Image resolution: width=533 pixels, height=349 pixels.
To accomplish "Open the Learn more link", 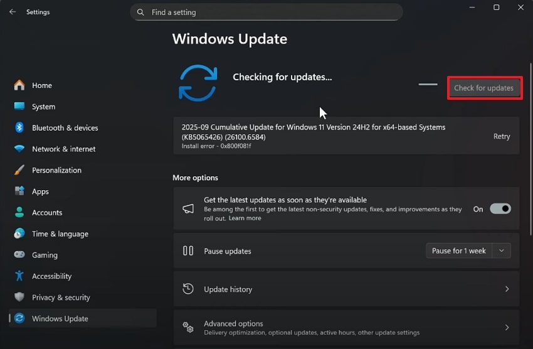I will pyautogui.click(x=245, y=218).
